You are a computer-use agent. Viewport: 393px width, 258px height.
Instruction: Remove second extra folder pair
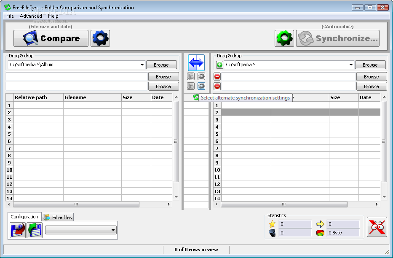[x=217, y=86]
